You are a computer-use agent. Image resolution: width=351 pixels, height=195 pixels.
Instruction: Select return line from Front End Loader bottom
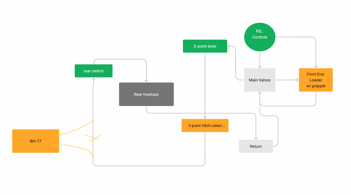289,106
